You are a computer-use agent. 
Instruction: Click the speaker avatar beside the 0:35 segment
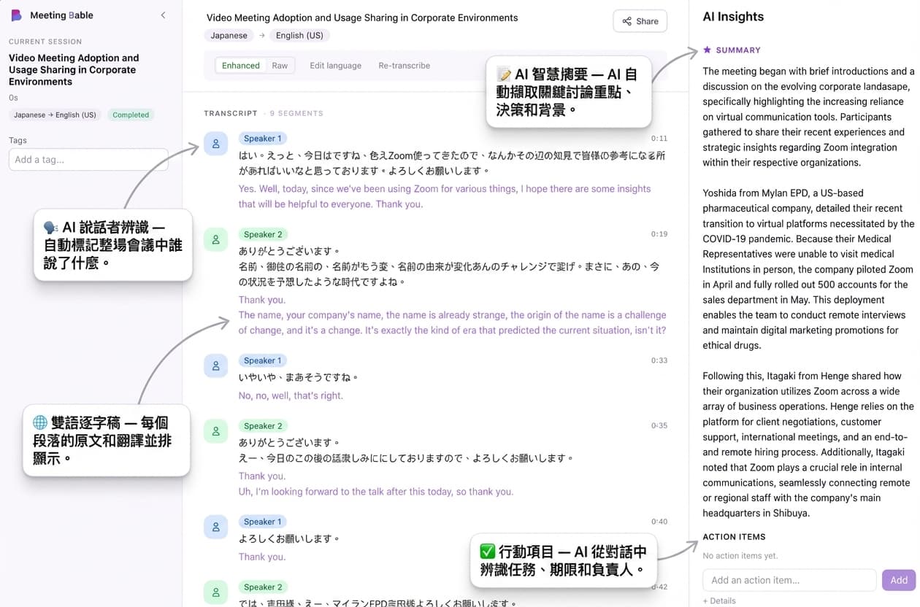tap(215, 432)
